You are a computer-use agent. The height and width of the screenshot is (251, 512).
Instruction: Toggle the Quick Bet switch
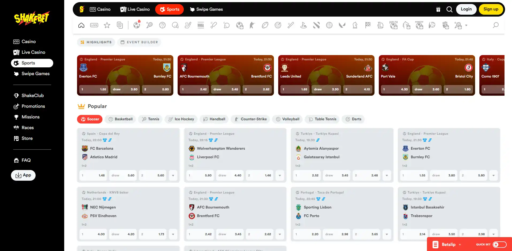coord(500,244)
